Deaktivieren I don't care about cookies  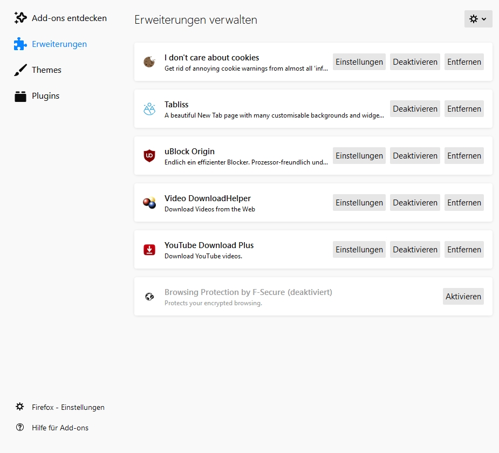pyautogui.click(x=415, y=61)
